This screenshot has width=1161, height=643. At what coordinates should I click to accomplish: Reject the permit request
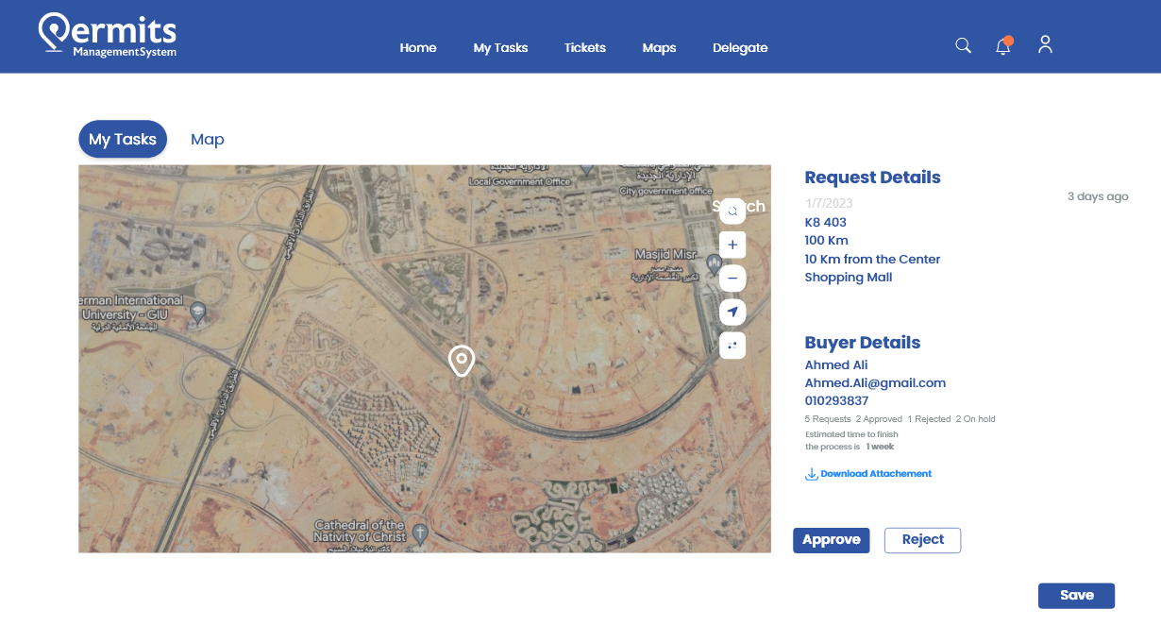point(922,540)
